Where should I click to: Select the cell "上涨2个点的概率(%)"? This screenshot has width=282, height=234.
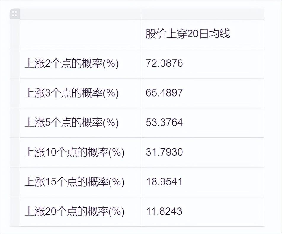(71, 63)
